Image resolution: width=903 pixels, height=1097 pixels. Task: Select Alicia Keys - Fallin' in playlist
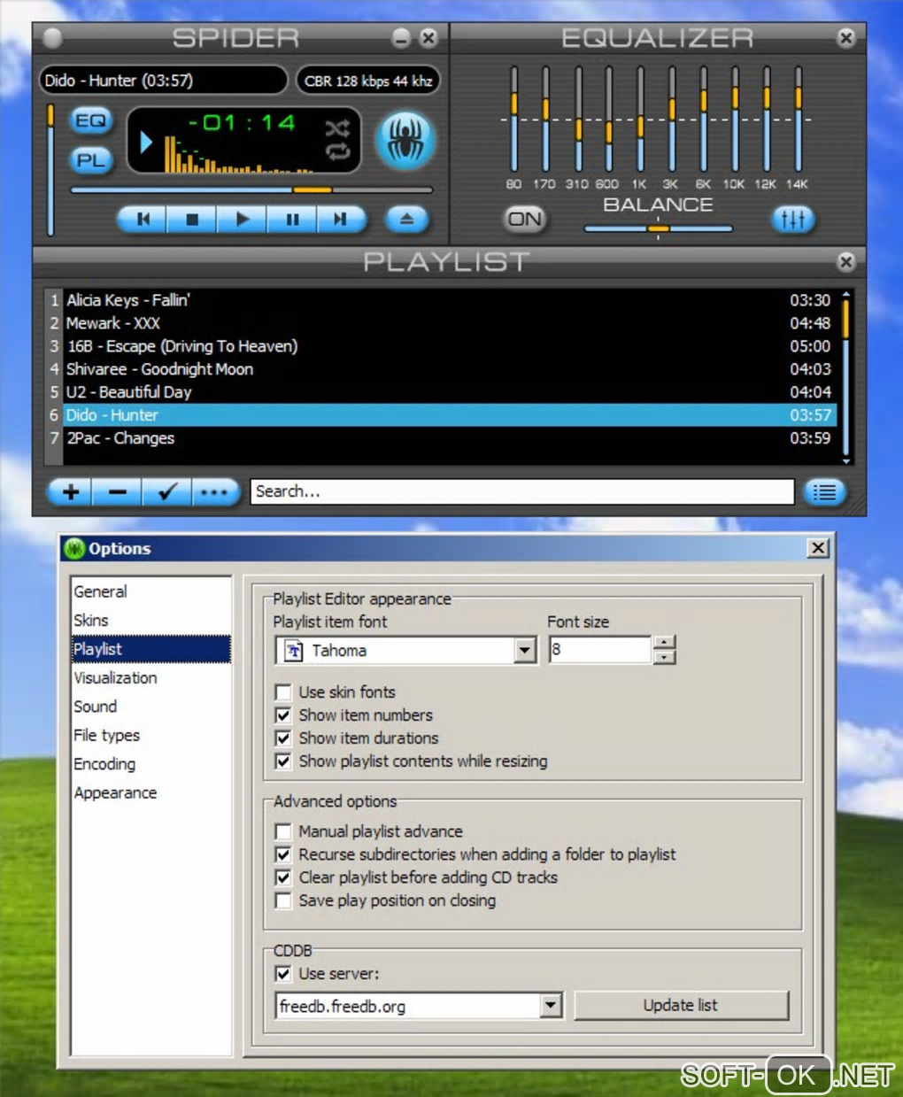pos(440,300)
